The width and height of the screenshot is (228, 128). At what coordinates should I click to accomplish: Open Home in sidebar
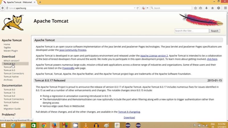(x=7, y=44)
